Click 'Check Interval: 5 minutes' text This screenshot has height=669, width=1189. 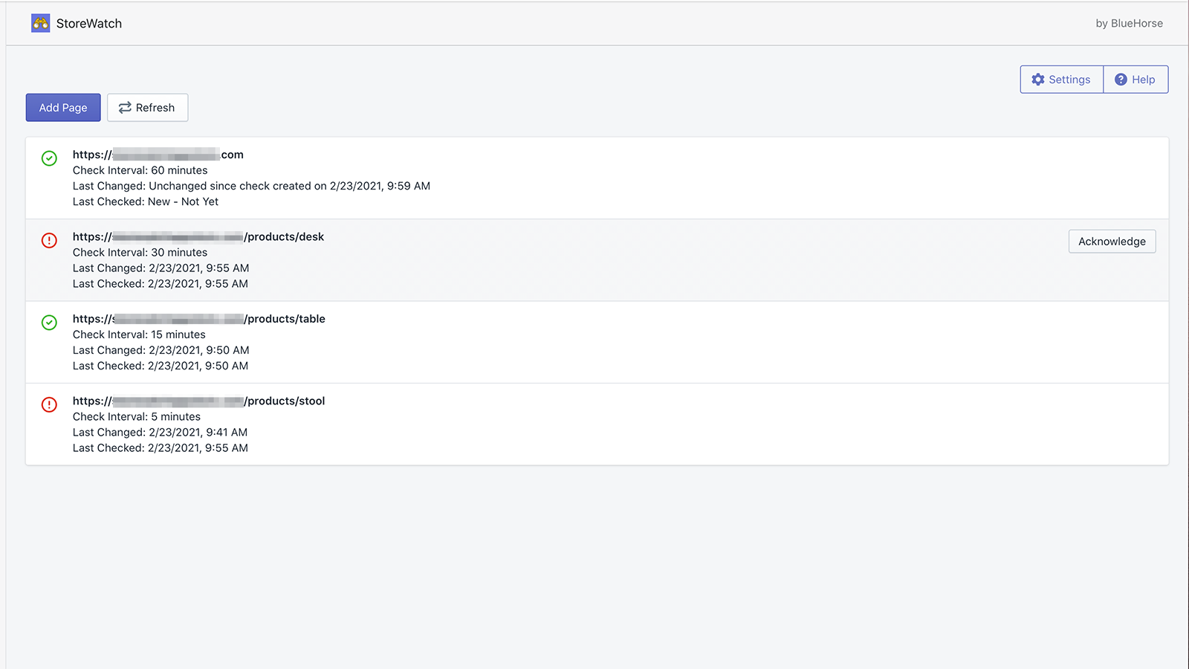click(x=137, y=417)
